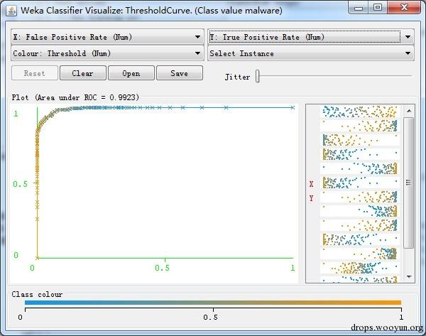This screenshot has width=426, height=336.
Task: Open the X: False Positive Rate dropdown
Action: point(108,37)
